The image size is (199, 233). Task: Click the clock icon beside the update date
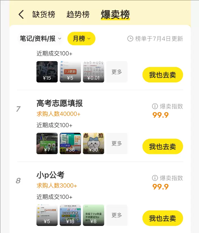pyautogui.click(x=130, y=39)
